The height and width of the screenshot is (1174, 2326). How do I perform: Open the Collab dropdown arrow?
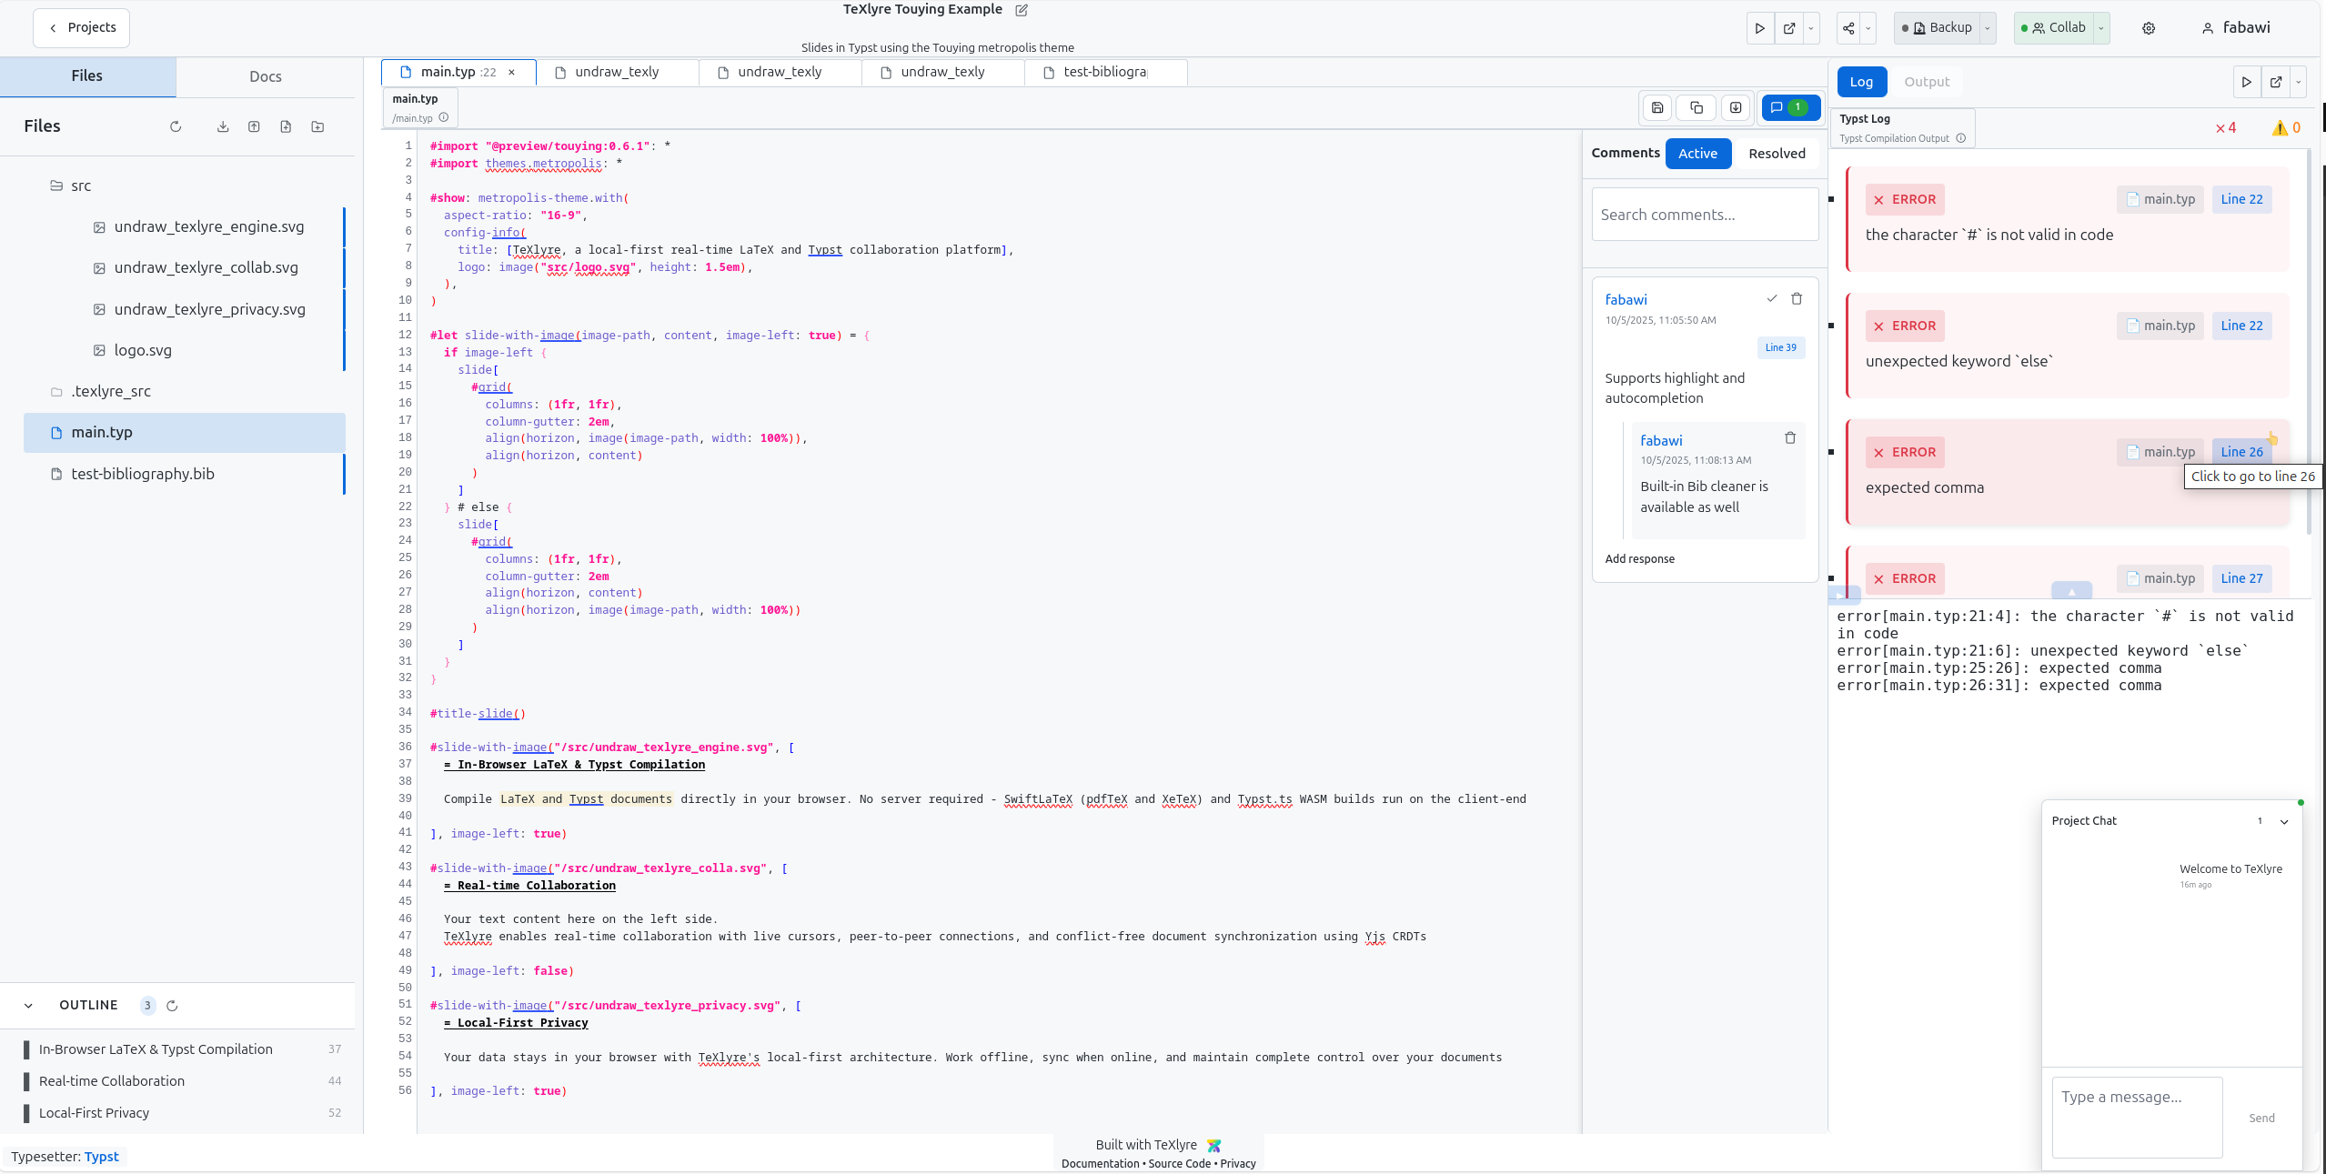(2101, 28)
